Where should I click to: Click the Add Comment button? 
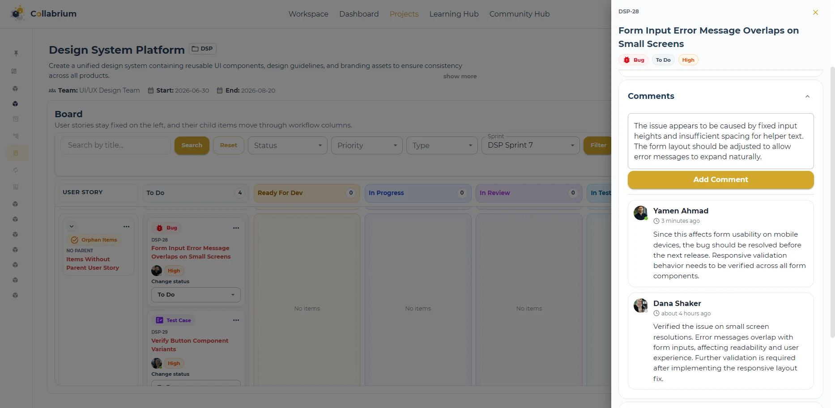[720, 179]
